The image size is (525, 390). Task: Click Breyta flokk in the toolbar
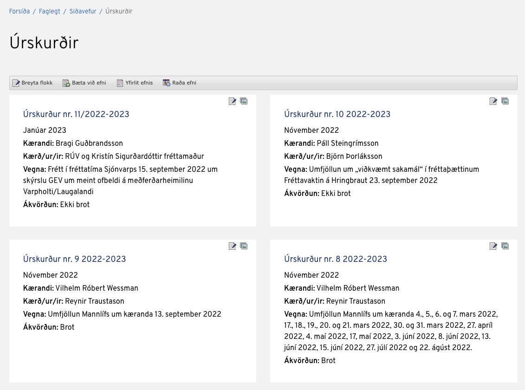pyautogui.click(x=32, y=83)
